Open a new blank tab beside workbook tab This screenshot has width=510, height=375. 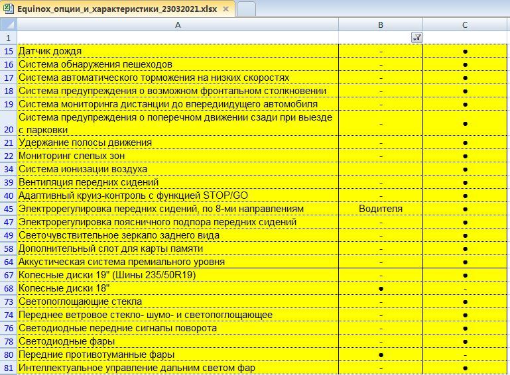point(246,9)
